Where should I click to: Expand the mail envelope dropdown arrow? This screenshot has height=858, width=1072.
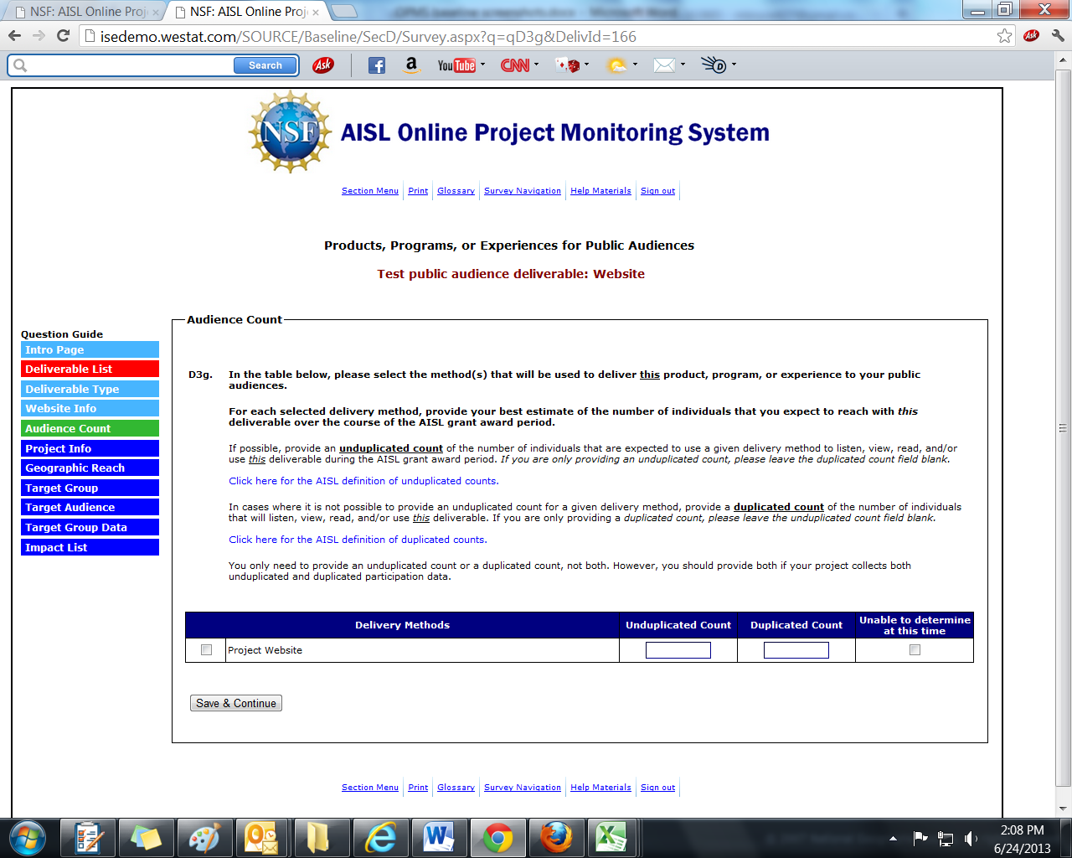click(x=683, y=65)
